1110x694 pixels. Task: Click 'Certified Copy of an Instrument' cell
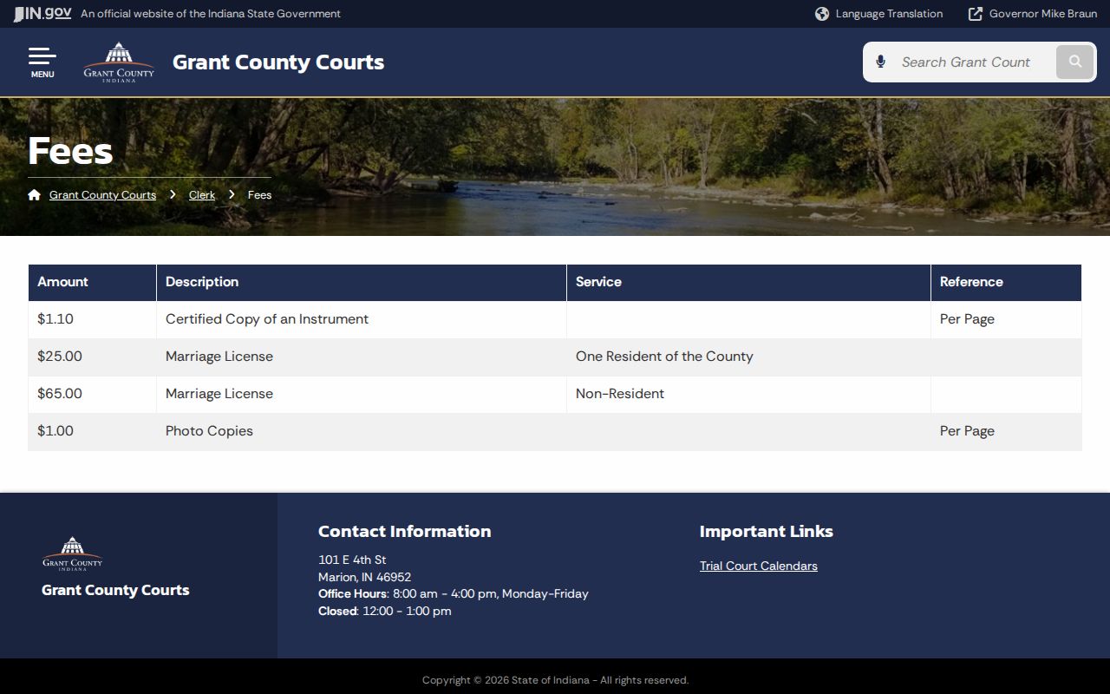[x=362, y=319]
